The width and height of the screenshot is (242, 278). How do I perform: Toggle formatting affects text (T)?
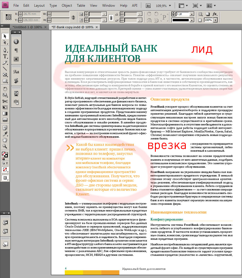7,163
